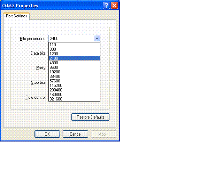This screenshot has width=223, height=178.
Task: Select 460800 bits per second
Action: click(56, 95)
